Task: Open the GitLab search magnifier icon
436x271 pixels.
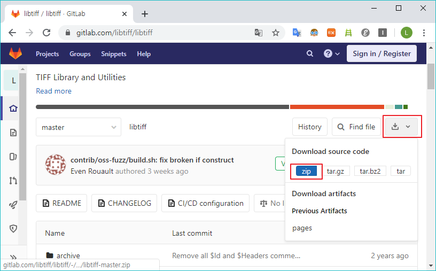Action: (x=310, y=53)
